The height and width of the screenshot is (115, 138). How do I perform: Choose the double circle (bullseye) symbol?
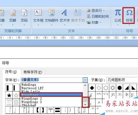click(113, 88)
